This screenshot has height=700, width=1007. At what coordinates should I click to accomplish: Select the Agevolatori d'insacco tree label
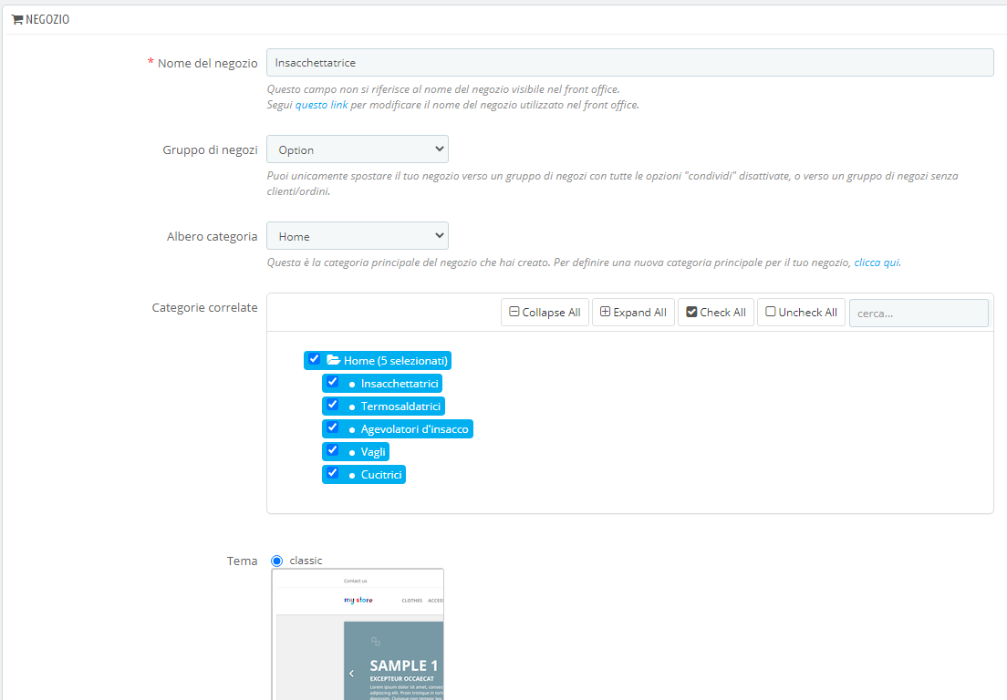415,429
